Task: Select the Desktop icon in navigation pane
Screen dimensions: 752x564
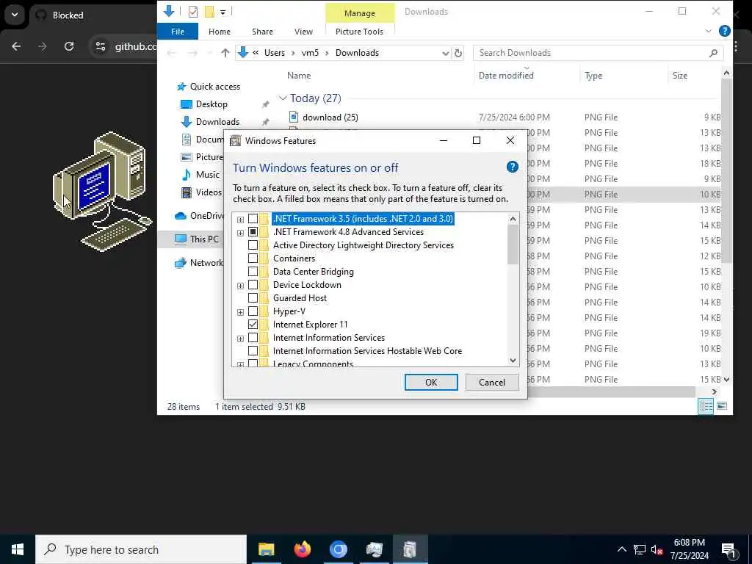Action: (x=186, y=104)
